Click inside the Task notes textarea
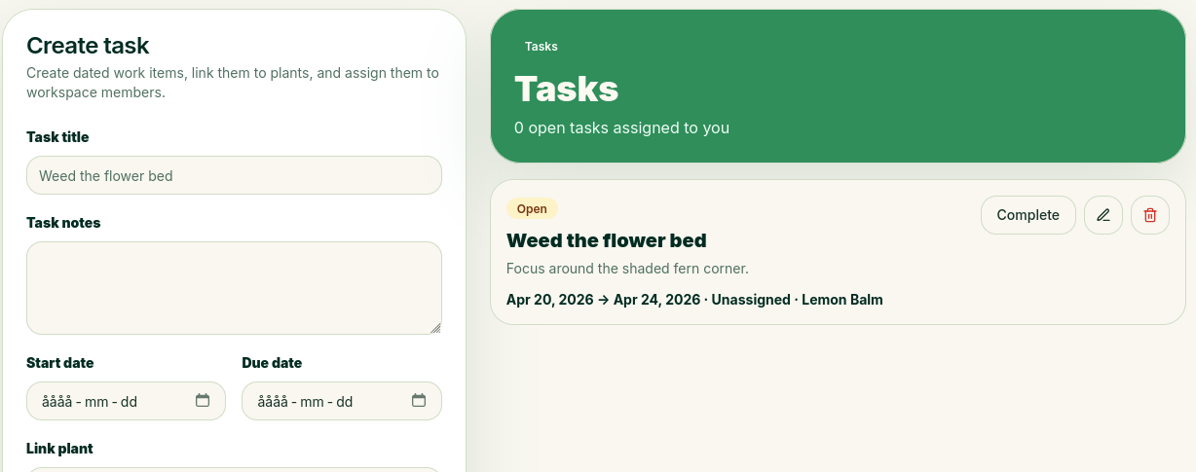Viewport: 1196px width, 472px height. pos(234,288)
